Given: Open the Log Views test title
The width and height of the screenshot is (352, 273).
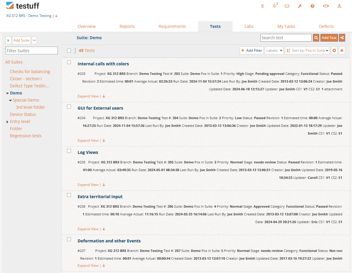Looking at the screenshot, I should 88,152.
